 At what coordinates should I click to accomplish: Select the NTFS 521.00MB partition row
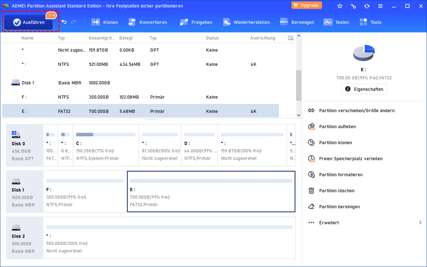pos(141,64)
